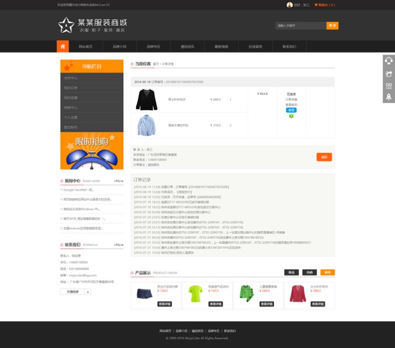Open the Google FaceNet news item
The height and width of the screenshot is (348, 395).
[x=78, y=190]
